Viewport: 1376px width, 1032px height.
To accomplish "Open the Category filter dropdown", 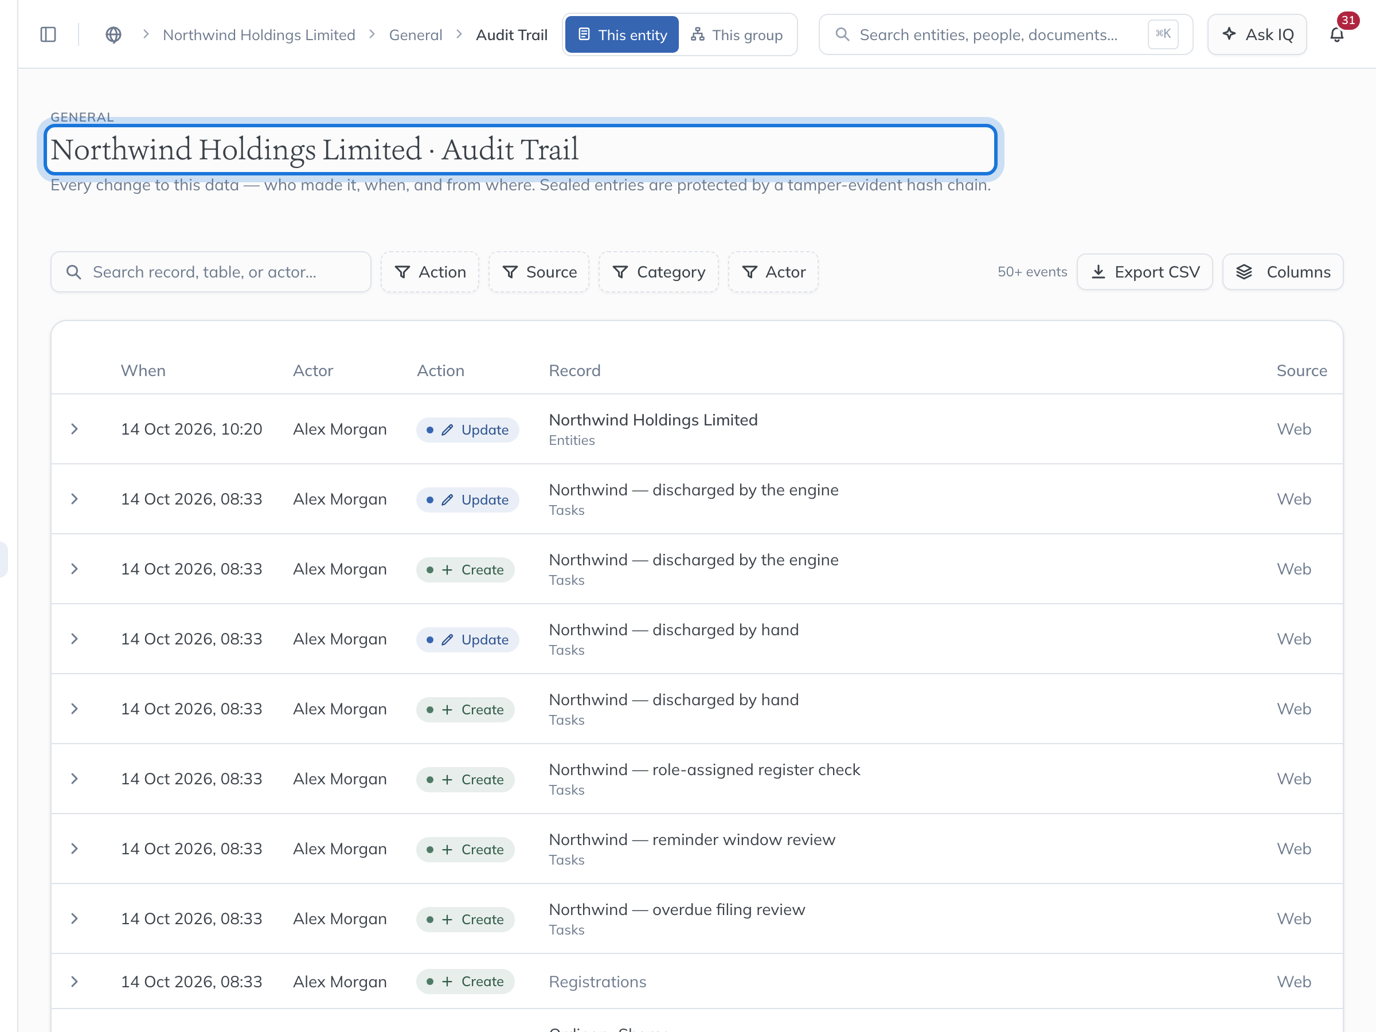I will (x=659, y=272).
